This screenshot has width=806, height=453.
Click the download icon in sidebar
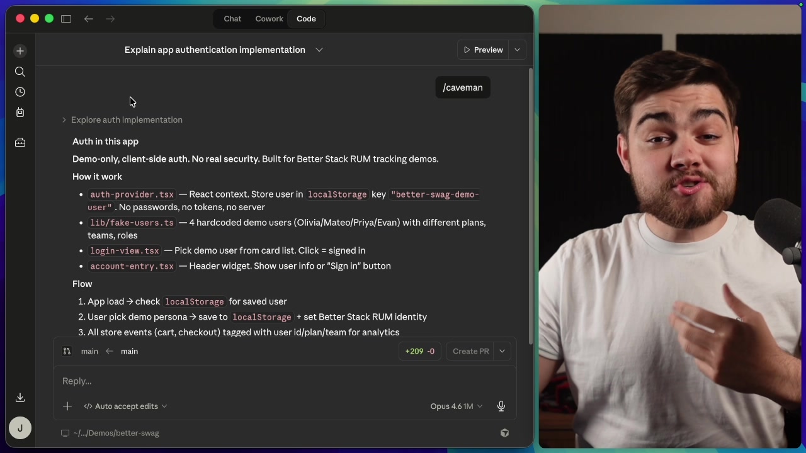[x=20, y=398]
